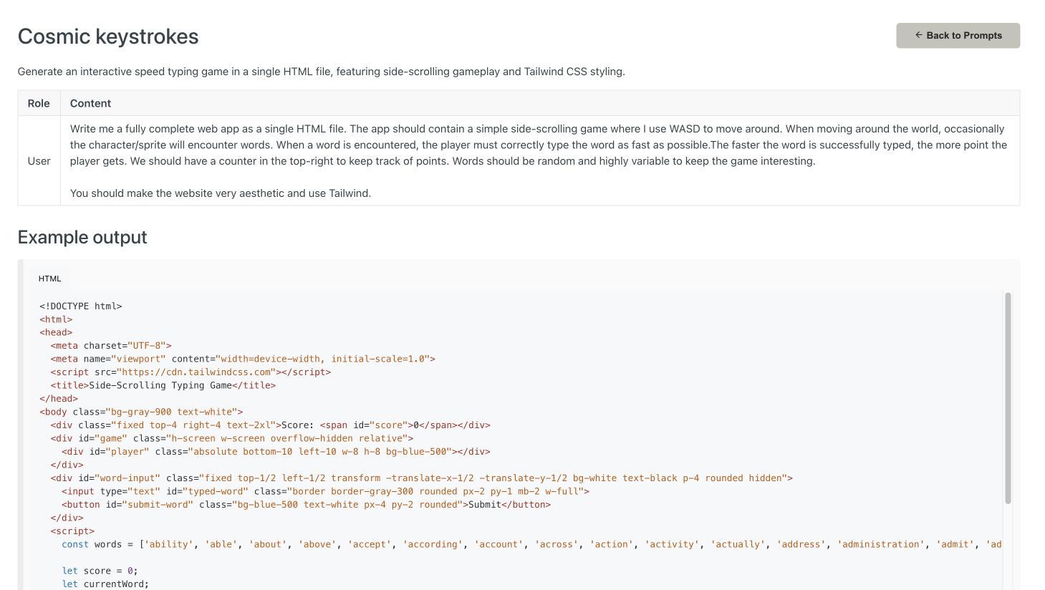Viewport: 1045px width, 590px height.
Task: Select the HTML tab above the code block
Action: point(50,279)
